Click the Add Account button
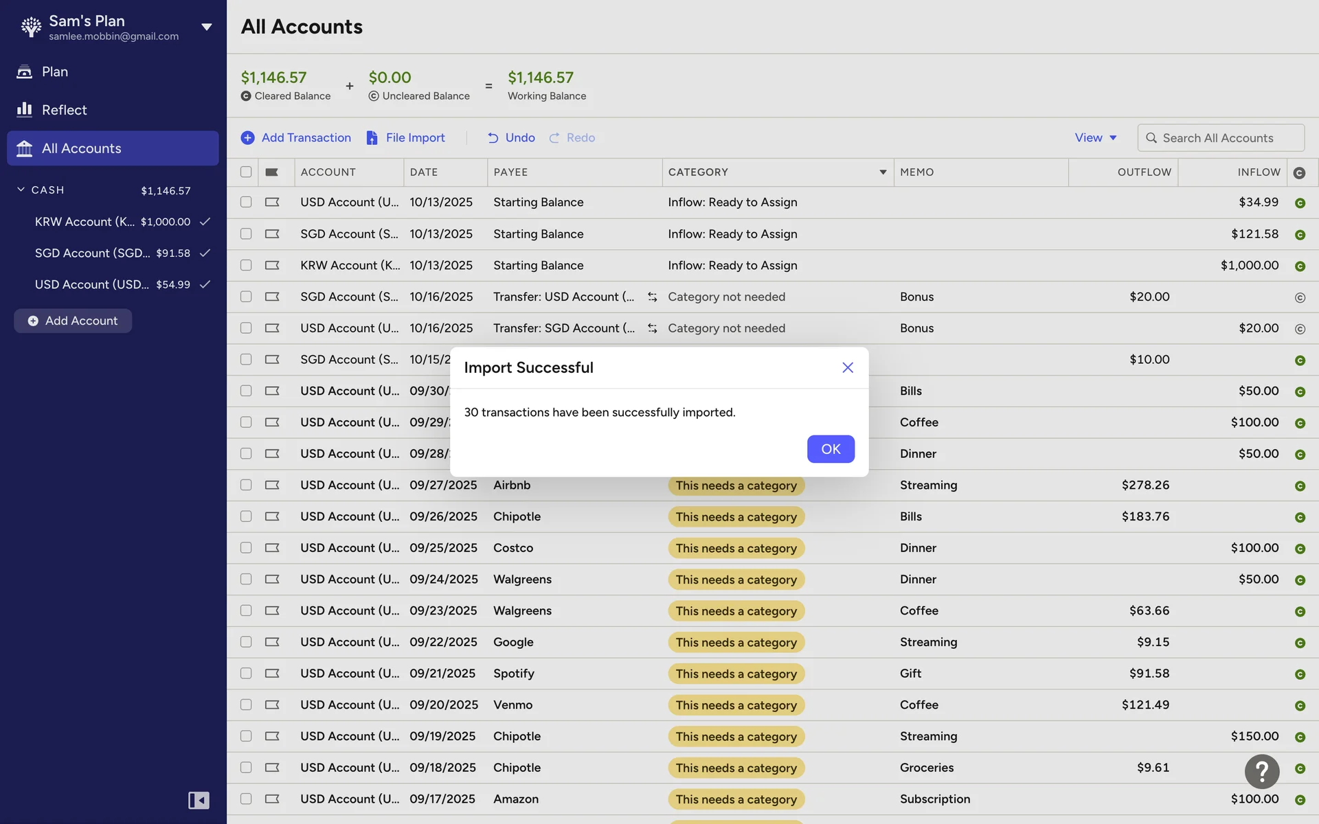This screenshot has height=824, width=1319. pos(73,321)
